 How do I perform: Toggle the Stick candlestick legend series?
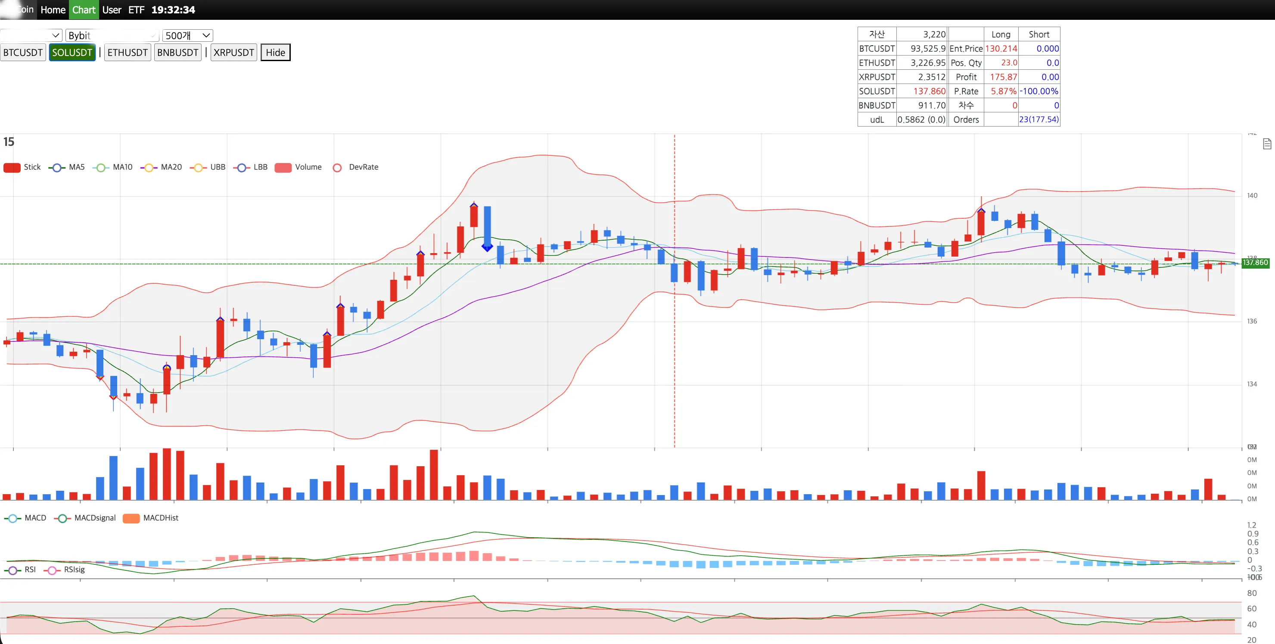coord(22,167)
